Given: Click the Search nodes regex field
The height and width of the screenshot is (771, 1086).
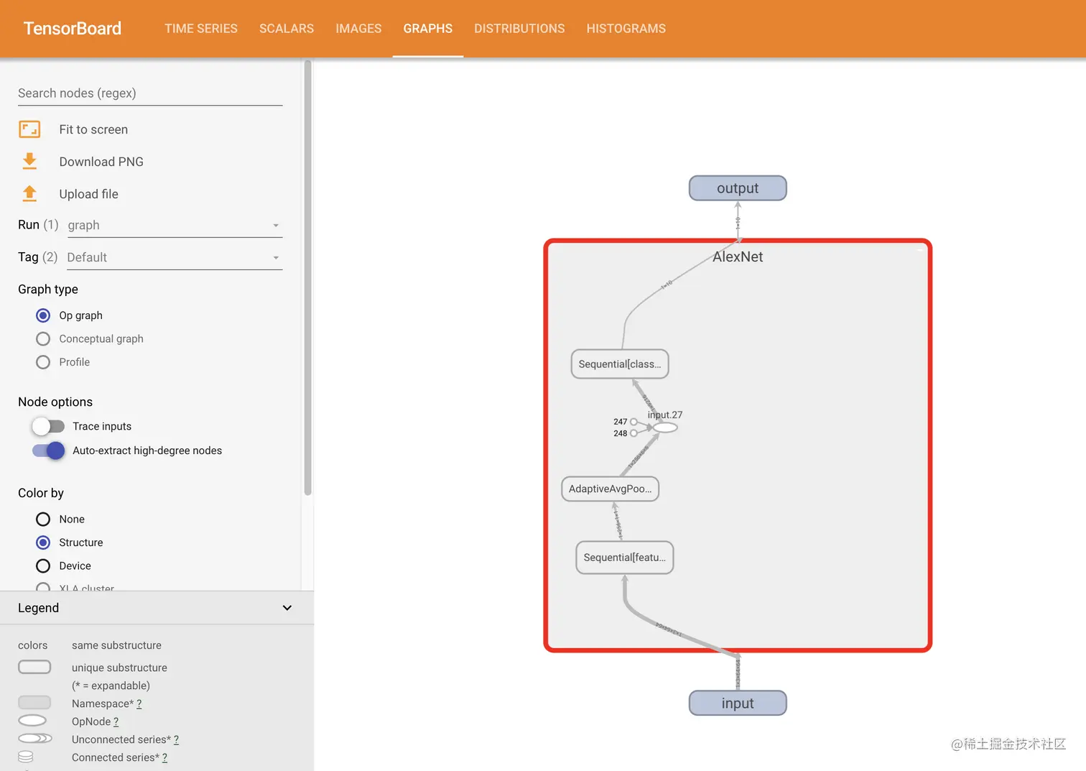Looking at the screenshot, I should 150,93.
